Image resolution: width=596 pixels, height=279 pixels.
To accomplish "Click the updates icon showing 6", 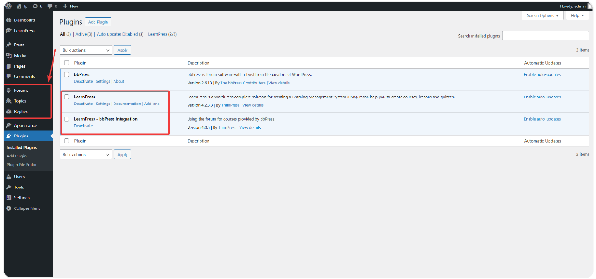I will click(x=35, y=6).
